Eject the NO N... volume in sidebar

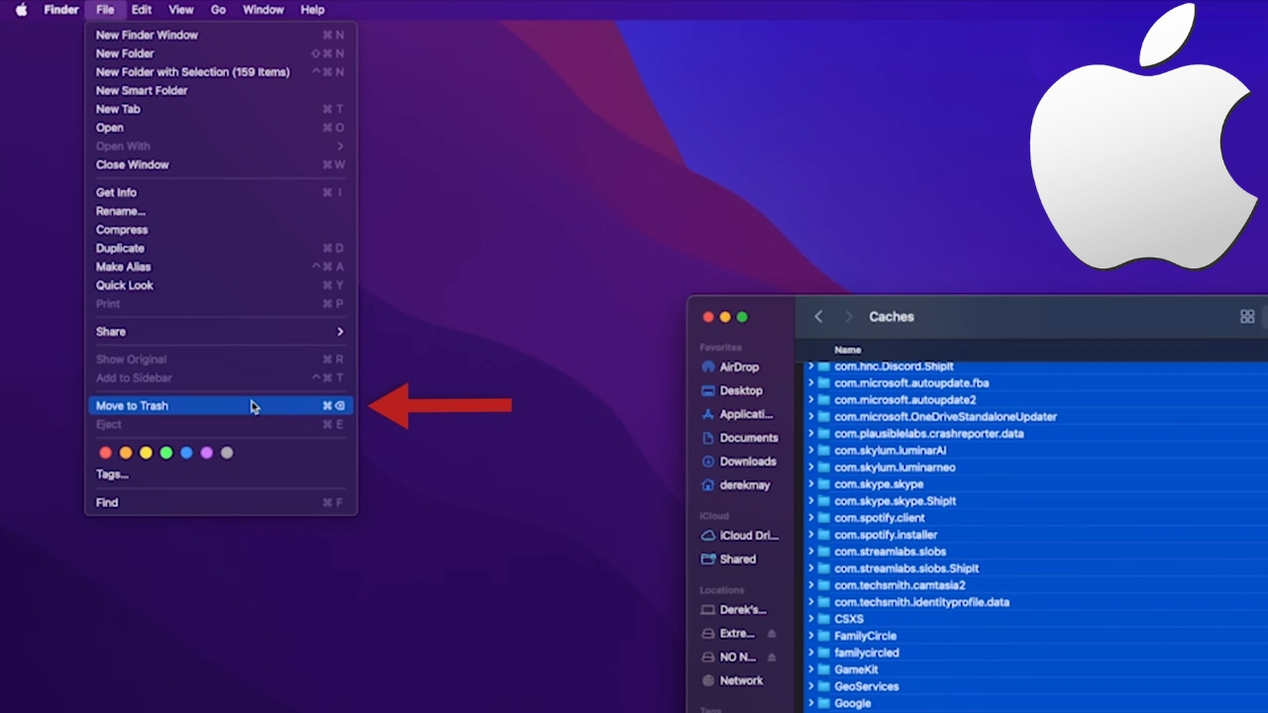[x=772, y=658]
